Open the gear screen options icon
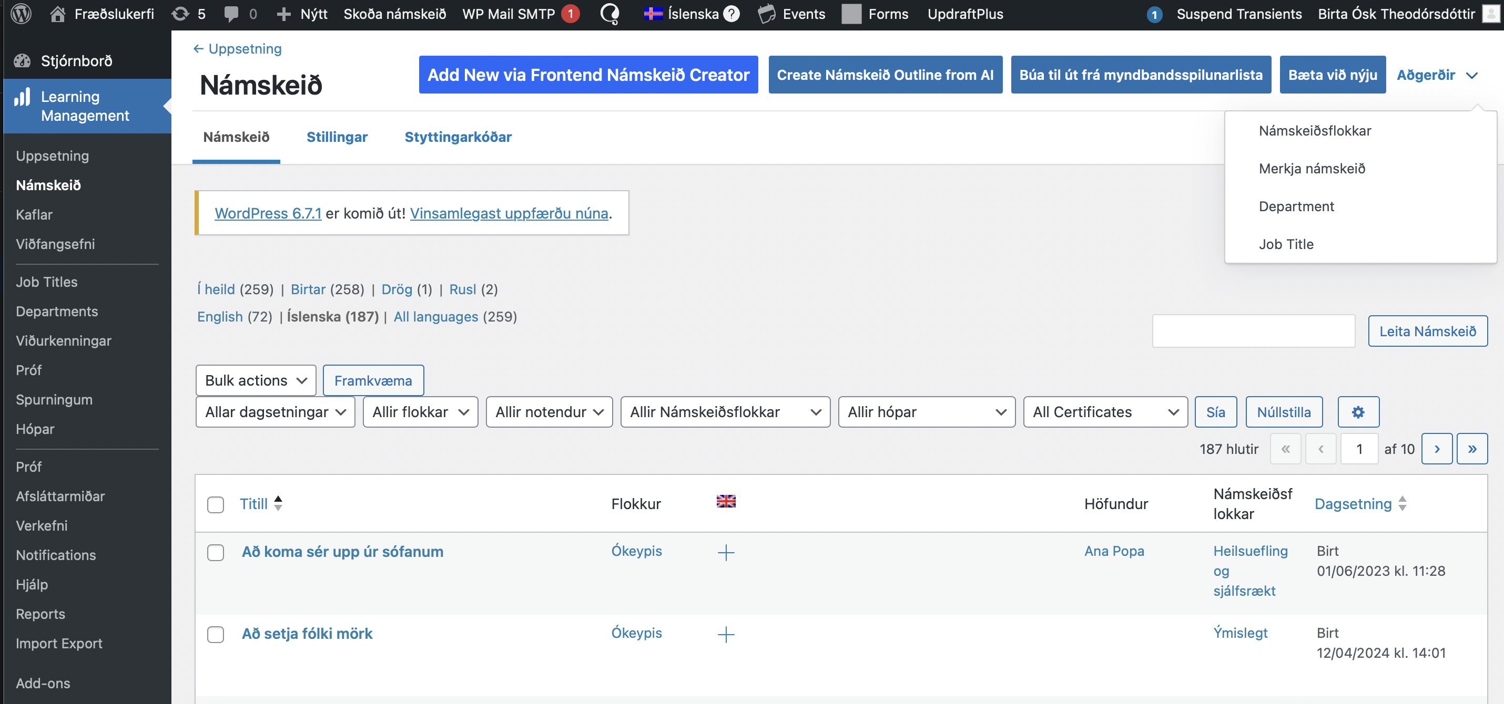The width and height of the screenshot is (1504, 704). 1358,412
